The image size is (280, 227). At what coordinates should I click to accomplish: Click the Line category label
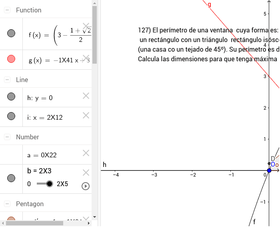[22, 80]
